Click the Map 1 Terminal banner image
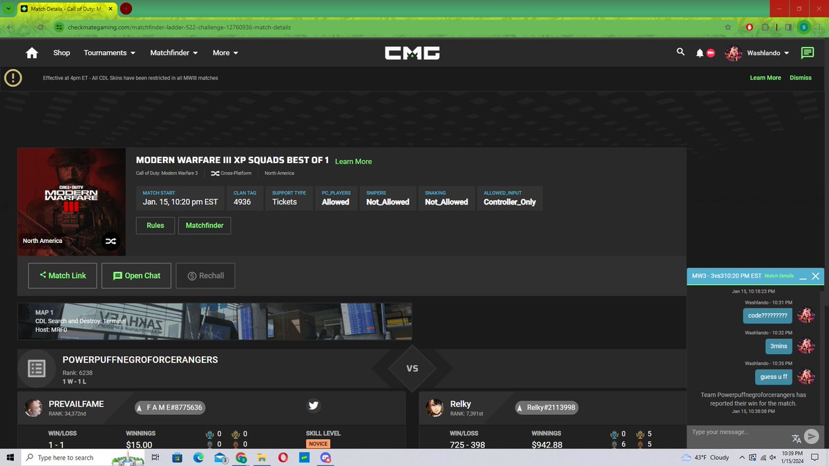 pos(215,322)
